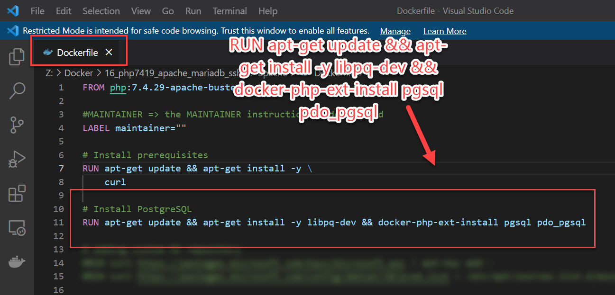The height and width of the screenshot is (295, 615).
Task: Click Learn More link in banner
Action: coord(445,31)
